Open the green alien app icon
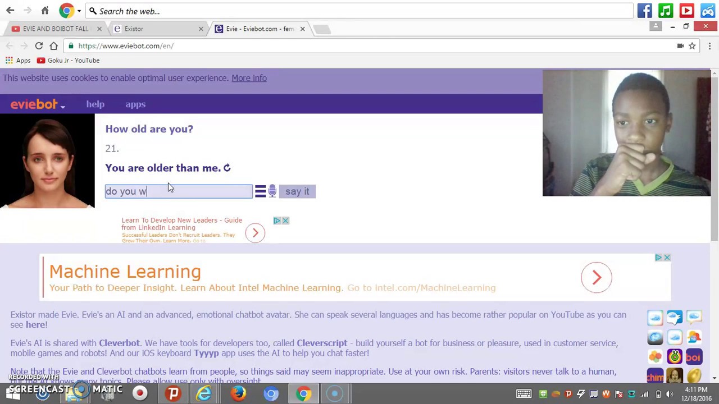Viewport: 719px width, 404px height. 675,356
